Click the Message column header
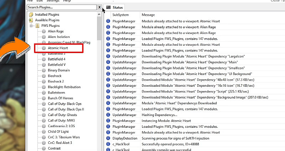This screenshot has width=285, height=151. (x=148, y=15)
